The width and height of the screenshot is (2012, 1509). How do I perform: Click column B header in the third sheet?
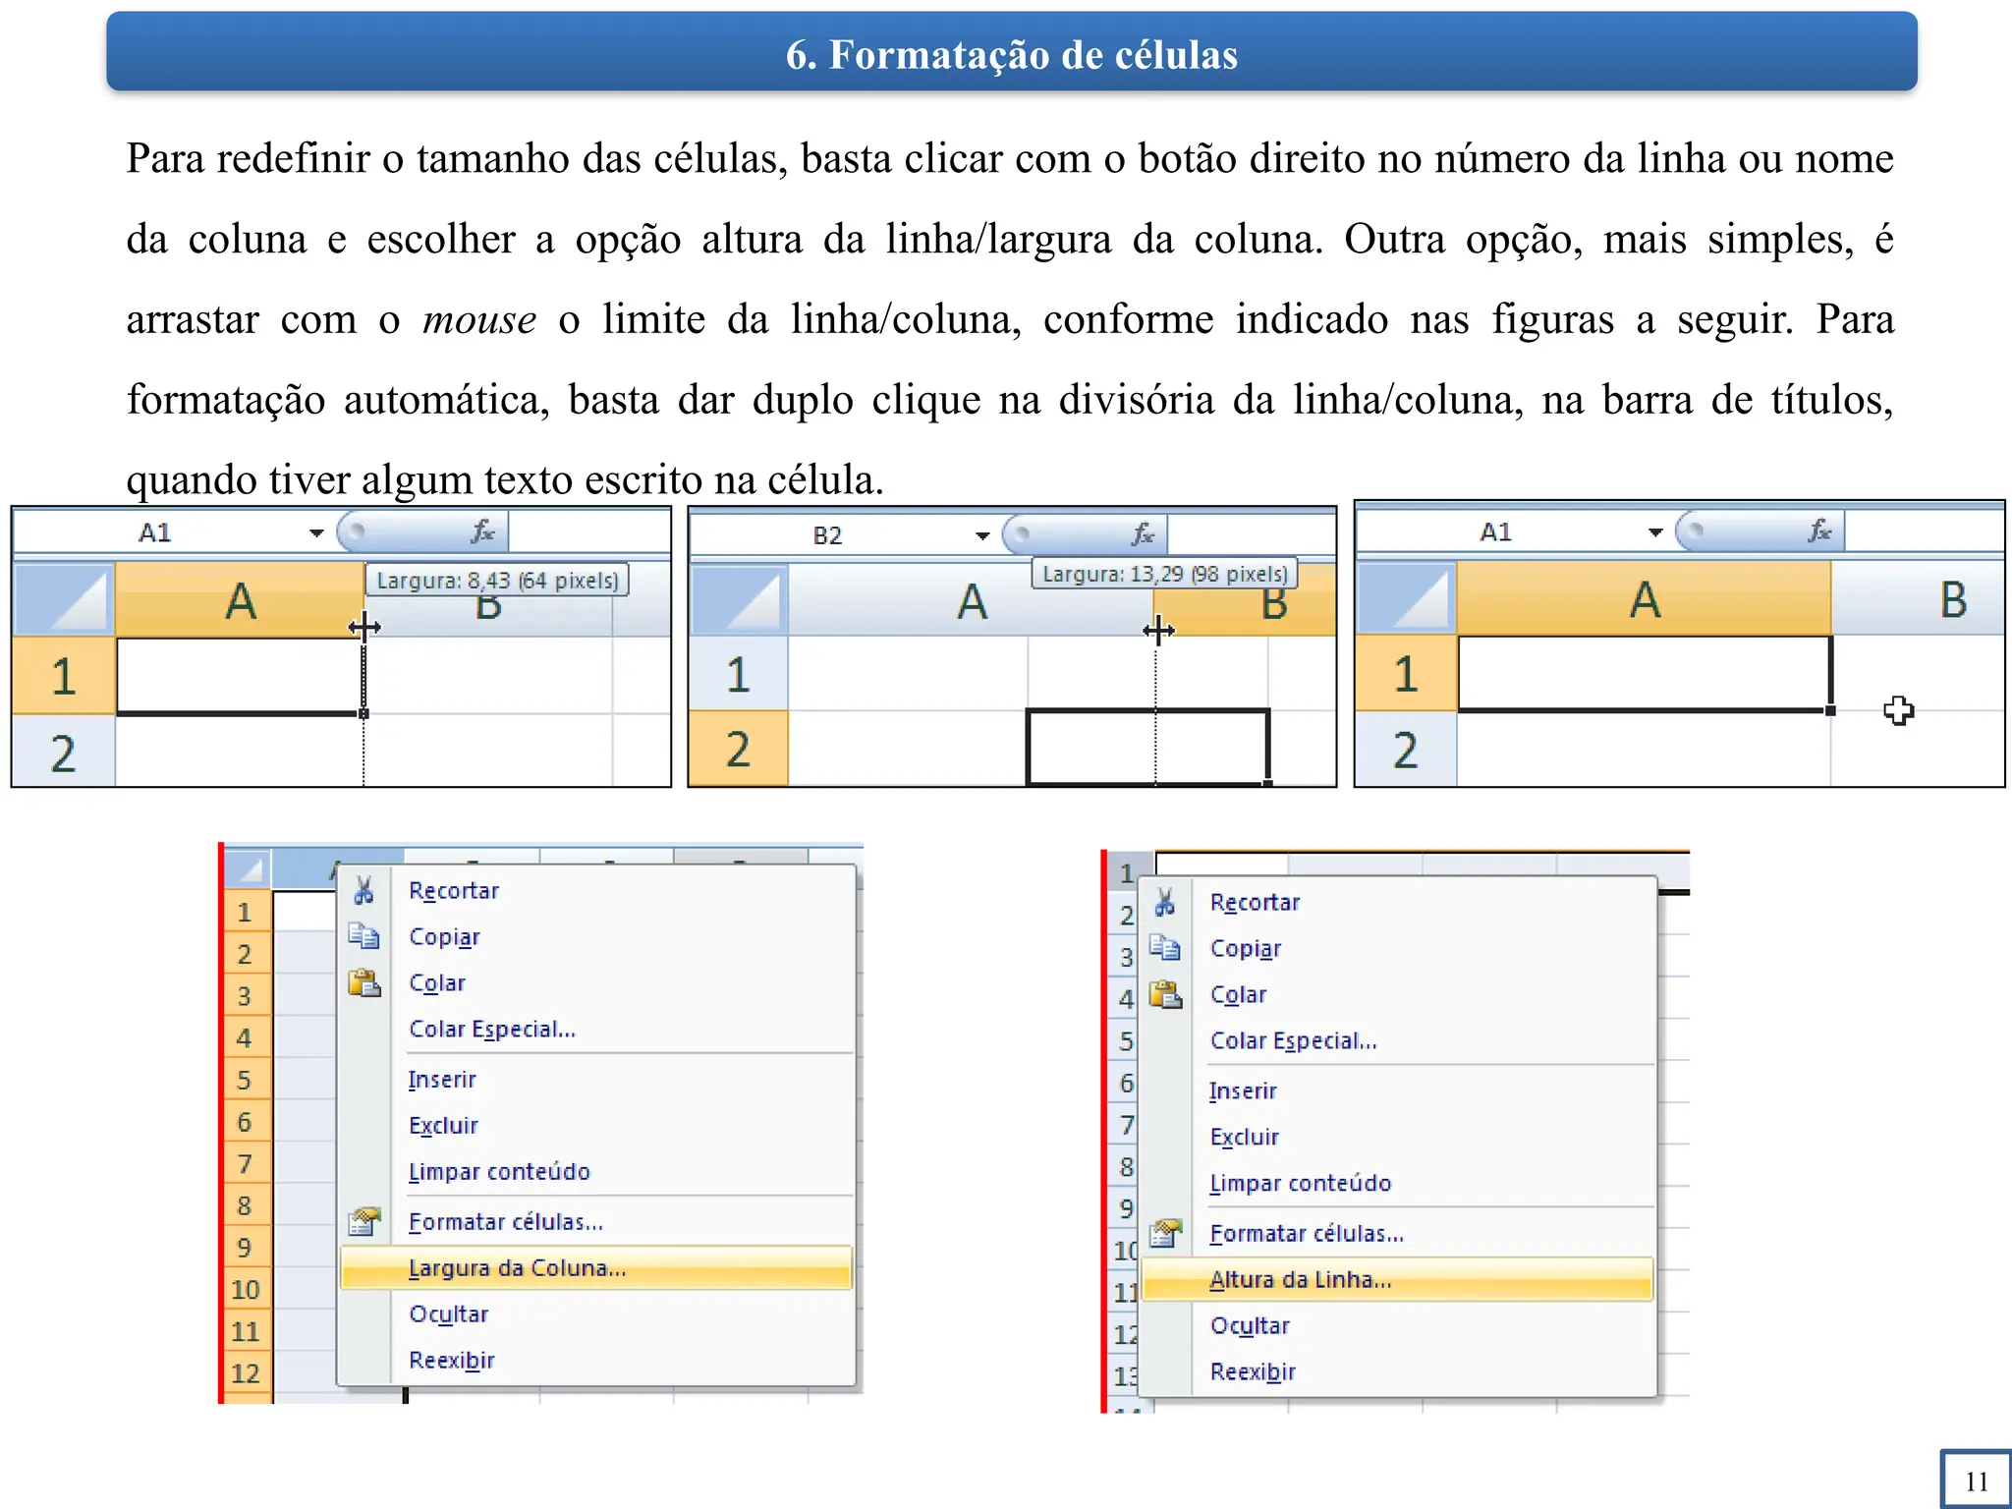(x=1918, y=598)
